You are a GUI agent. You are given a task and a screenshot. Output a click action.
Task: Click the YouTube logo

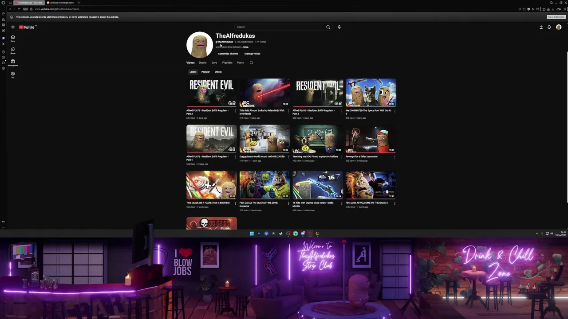[27, 27]
